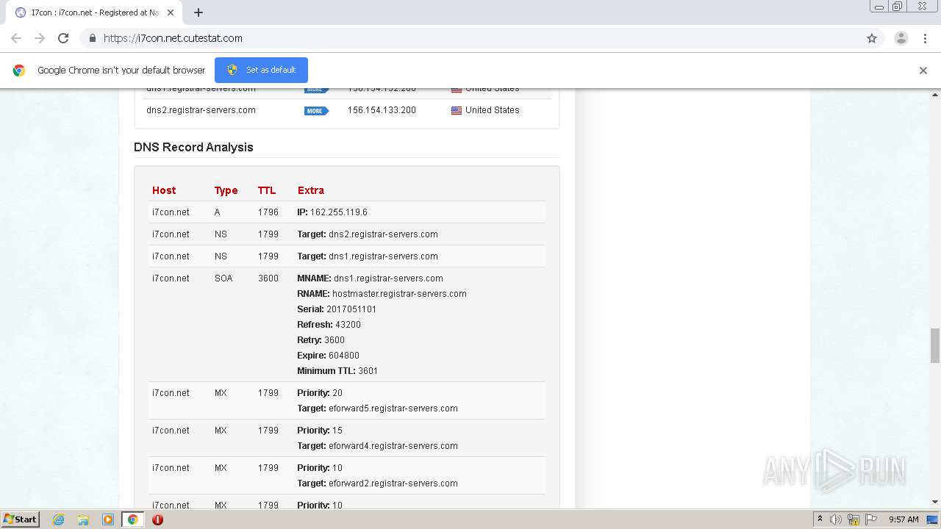Reload the current page

click(63, 38)
